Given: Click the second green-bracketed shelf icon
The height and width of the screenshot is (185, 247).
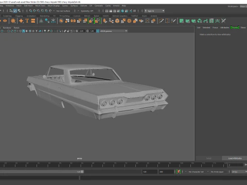Looking at the screenshot, I should click(97, 21).
